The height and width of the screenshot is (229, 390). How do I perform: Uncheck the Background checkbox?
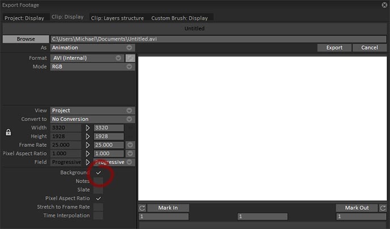[98, 172]
